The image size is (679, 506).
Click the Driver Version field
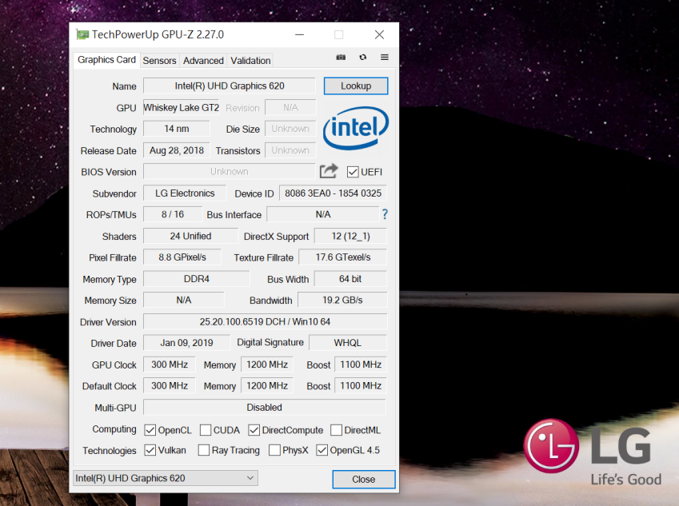click(265, 321)
